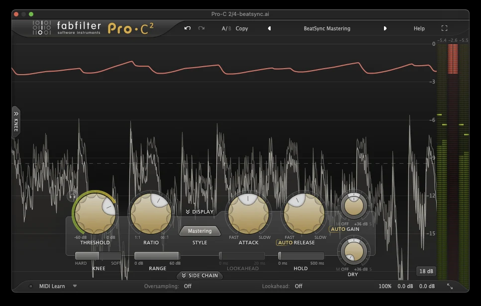Viewport: 481px width, 306px height.
Task: Click the 100% wet mix value
Action: 385,286
